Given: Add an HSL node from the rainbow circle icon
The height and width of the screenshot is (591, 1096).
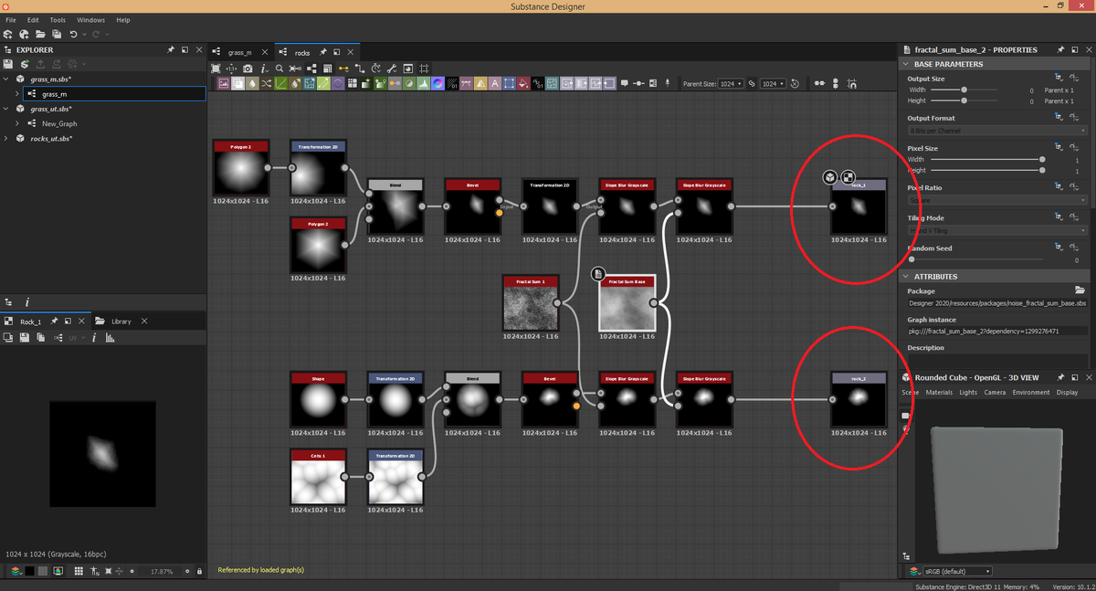Looking at the screenshot, I should click(x=437, y=83).
